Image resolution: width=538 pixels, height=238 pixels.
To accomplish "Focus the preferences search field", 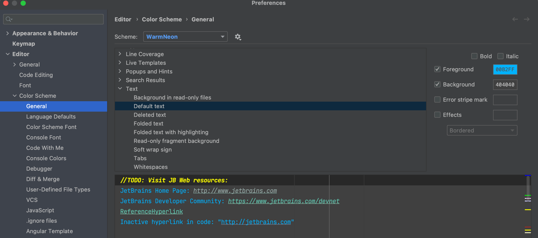I will point(54,19).
